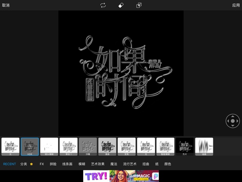Open the blend layers icon

[x=139, y=5]
